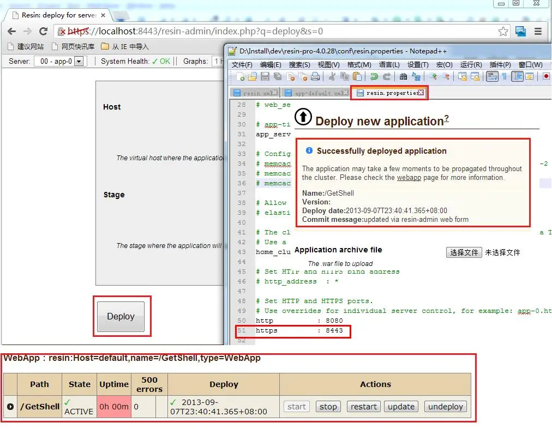Switch to the app-default.xml tab in Notepad++
The image size is (552, 429).
pyautogui.click(x=315, y=93)
